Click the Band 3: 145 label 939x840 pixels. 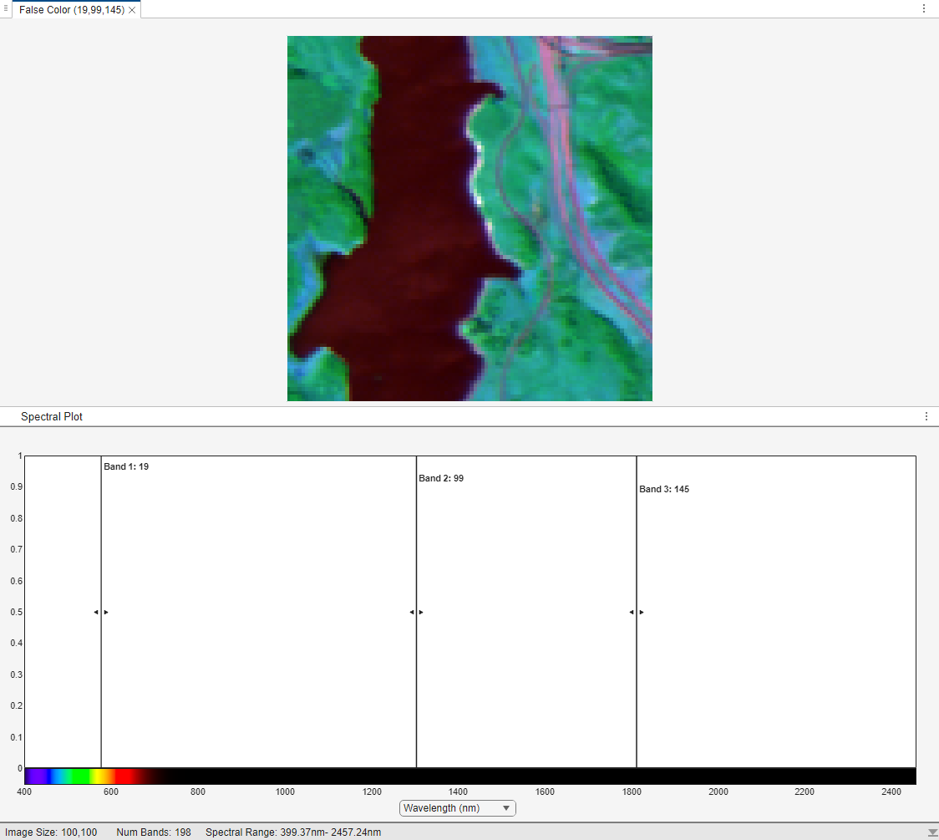pos(663,489)
